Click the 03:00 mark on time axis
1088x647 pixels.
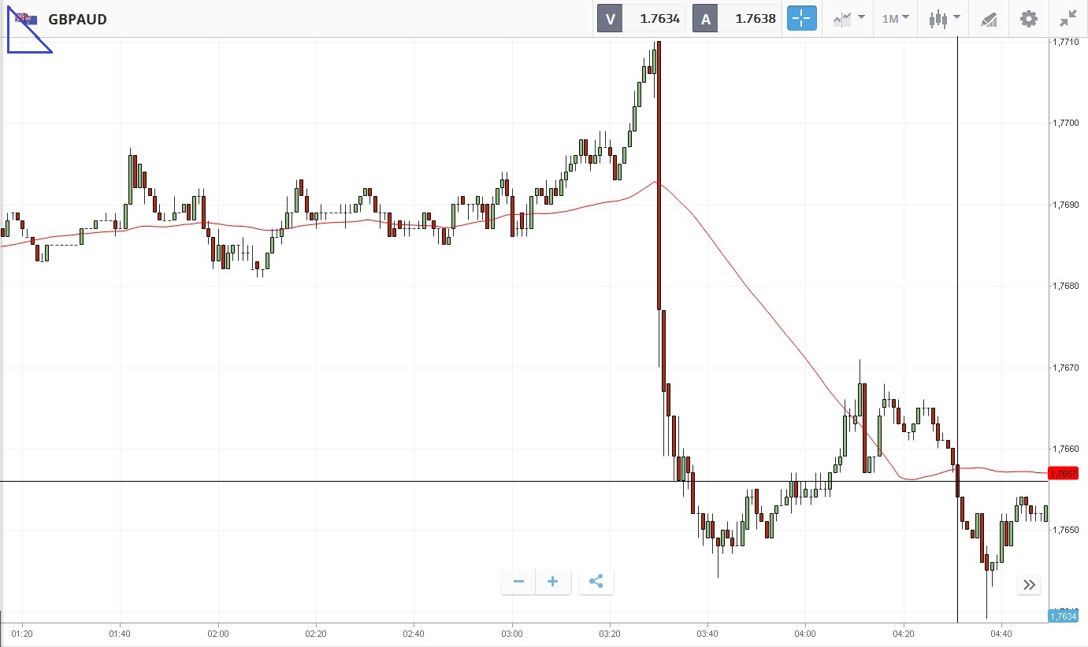(x=511, y=633)
